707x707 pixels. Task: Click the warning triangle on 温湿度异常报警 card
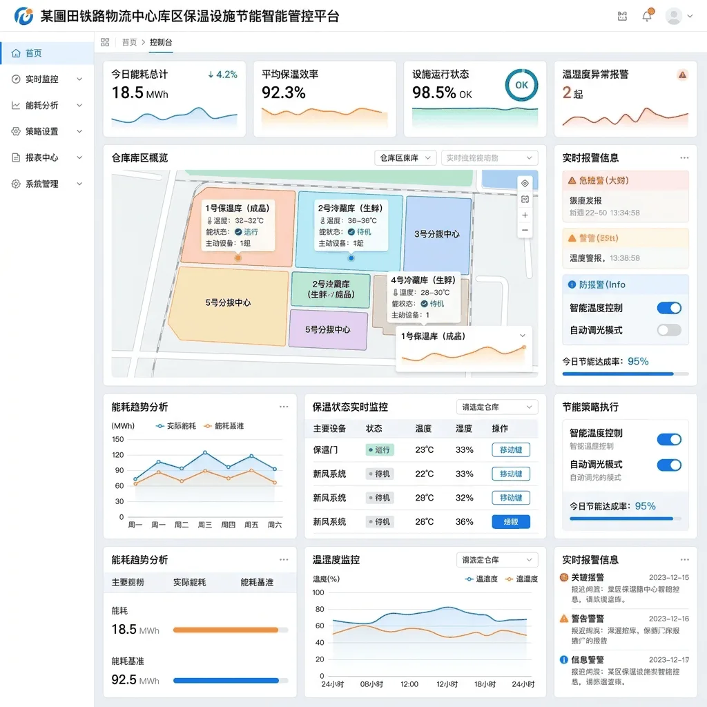(682, 75)
